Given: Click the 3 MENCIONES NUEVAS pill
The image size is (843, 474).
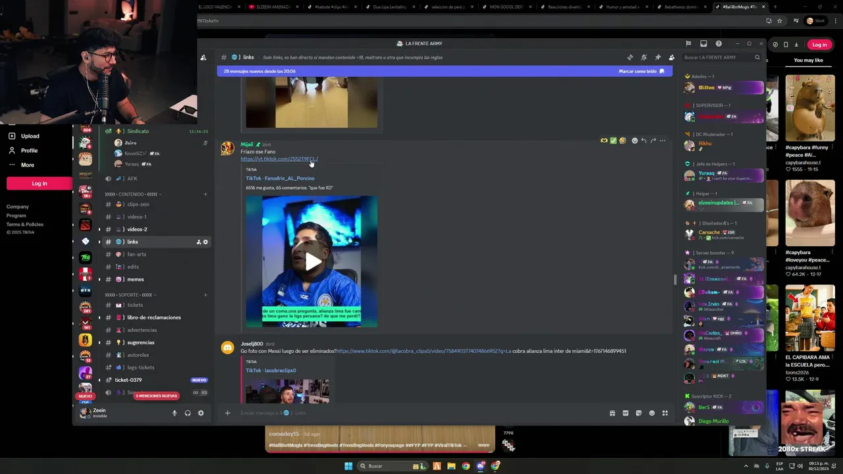Looking at the screenshot, I should [x=156, y=396].
